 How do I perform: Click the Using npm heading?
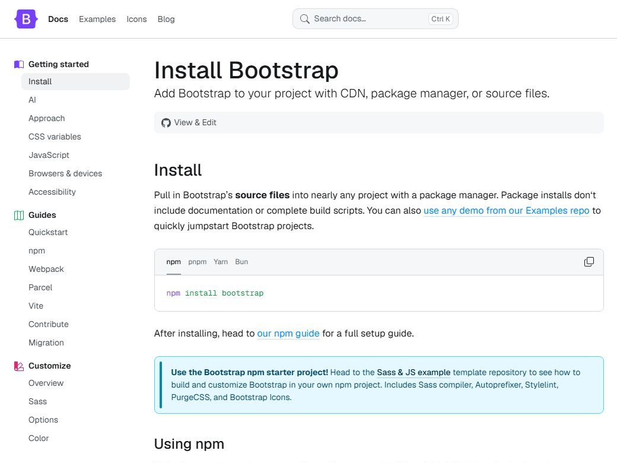189,444
